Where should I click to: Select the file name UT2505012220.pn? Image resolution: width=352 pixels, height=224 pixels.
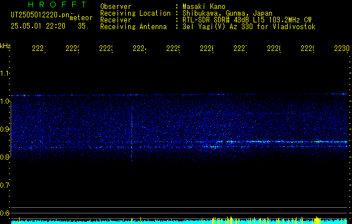tap(40, 15)
